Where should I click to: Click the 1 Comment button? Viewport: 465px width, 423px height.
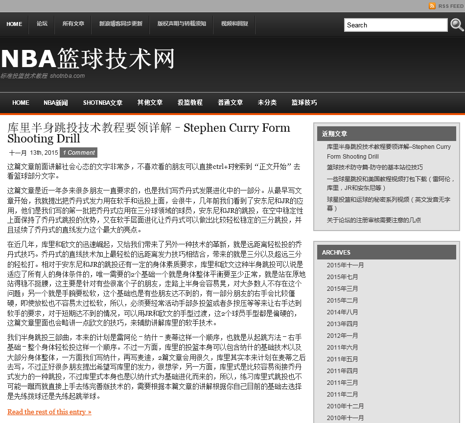click(79, 153)
